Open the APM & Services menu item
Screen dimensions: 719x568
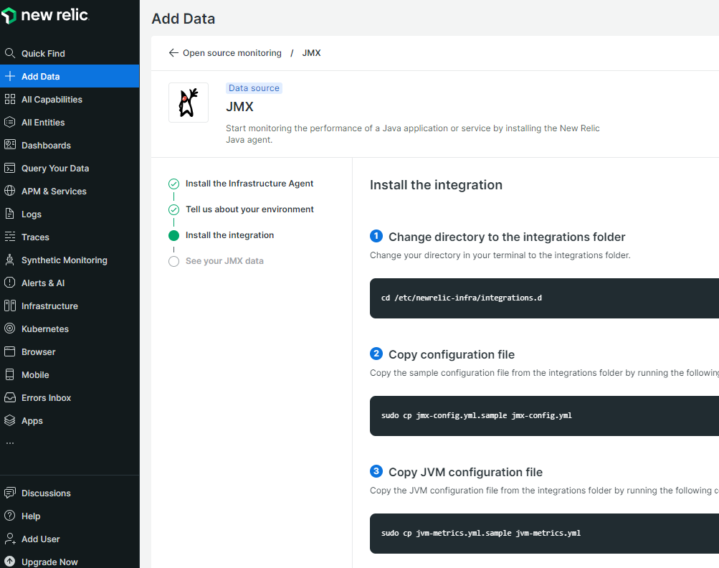click(x=54, y=191)
